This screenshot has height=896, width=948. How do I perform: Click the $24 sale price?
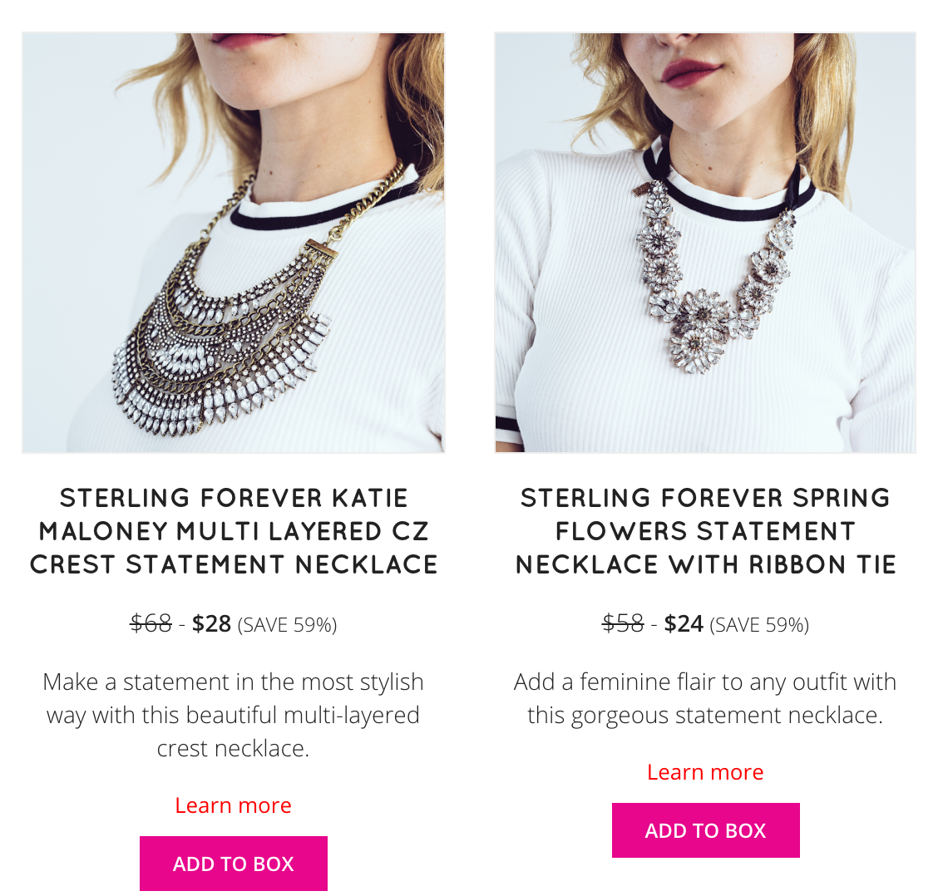[684, 623]
